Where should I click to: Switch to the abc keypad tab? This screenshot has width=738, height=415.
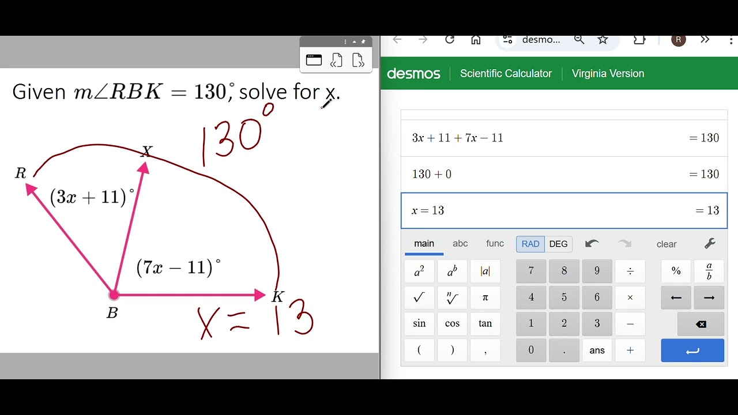click(x=460, y=244)
